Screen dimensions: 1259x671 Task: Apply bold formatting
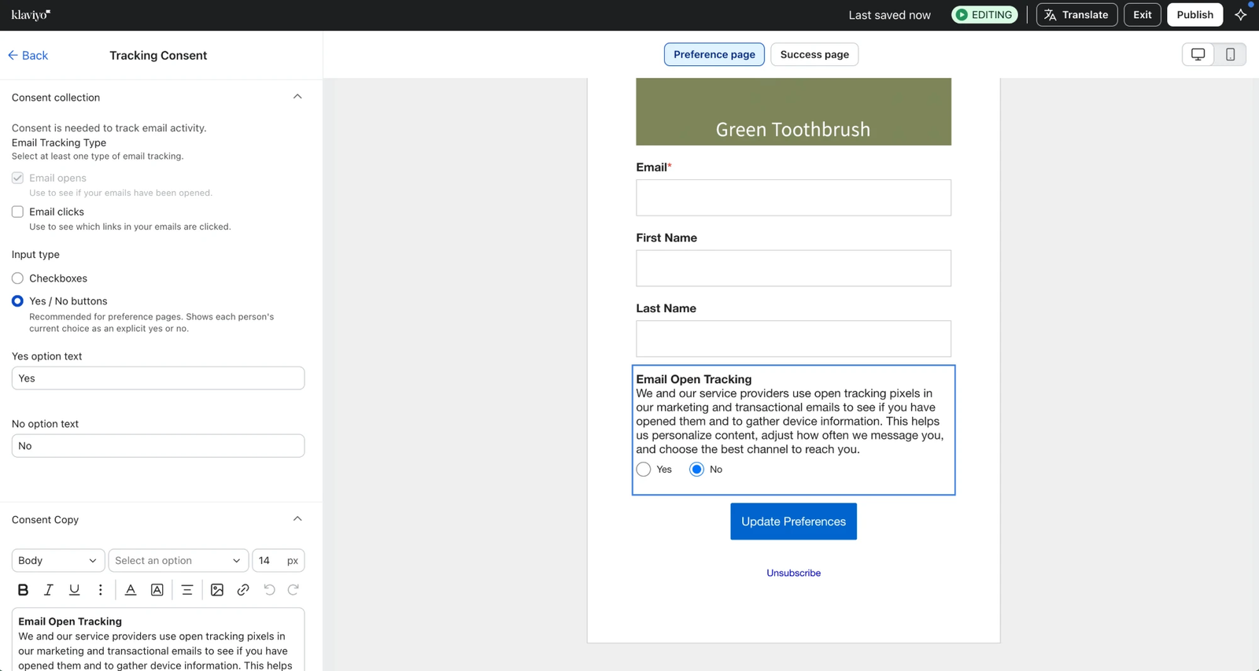23,589
